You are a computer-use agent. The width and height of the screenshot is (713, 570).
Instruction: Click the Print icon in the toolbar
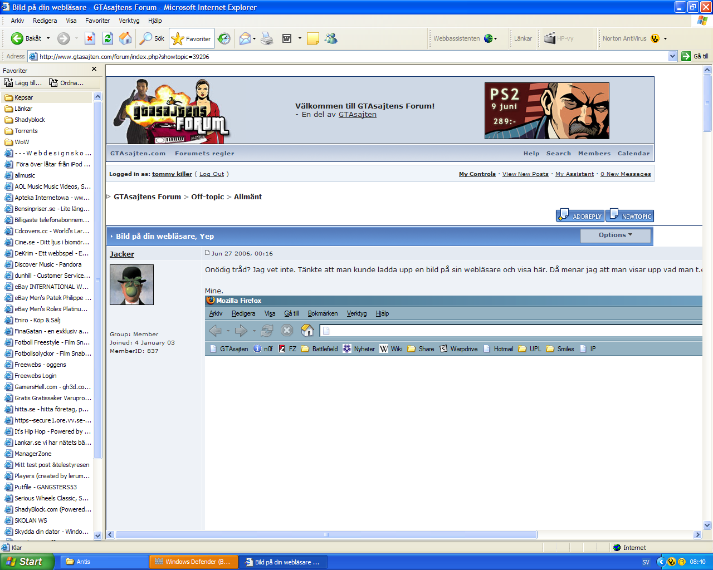point(267,38)
